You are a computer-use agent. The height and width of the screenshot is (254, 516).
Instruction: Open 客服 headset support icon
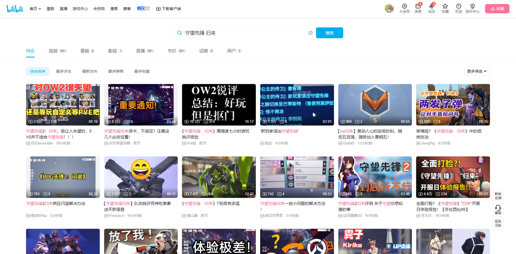click(498, 210)
